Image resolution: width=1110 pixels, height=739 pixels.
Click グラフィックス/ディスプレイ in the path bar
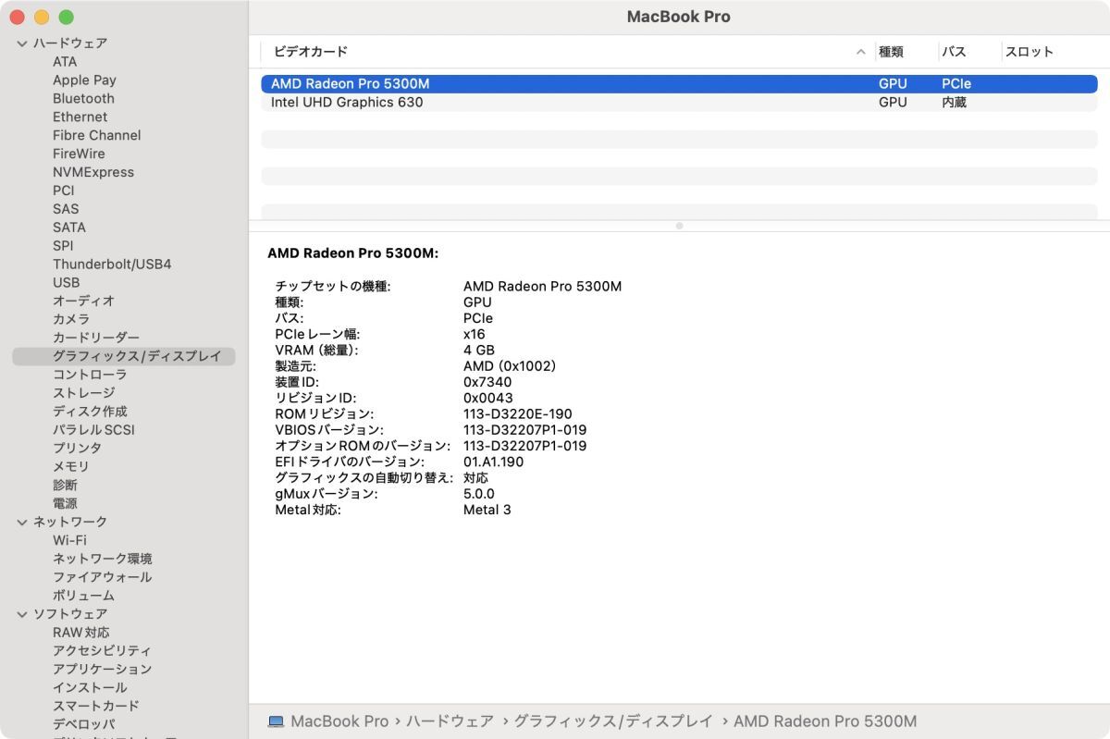coord(613,721)
